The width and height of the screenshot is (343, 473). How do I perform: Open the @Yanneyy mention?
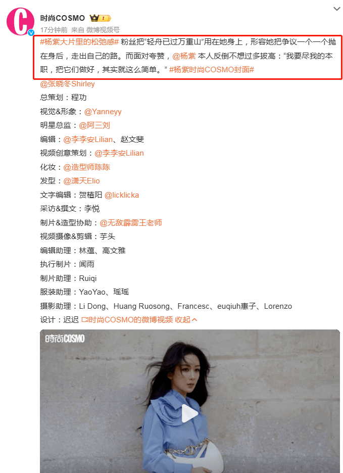(103, 112)
